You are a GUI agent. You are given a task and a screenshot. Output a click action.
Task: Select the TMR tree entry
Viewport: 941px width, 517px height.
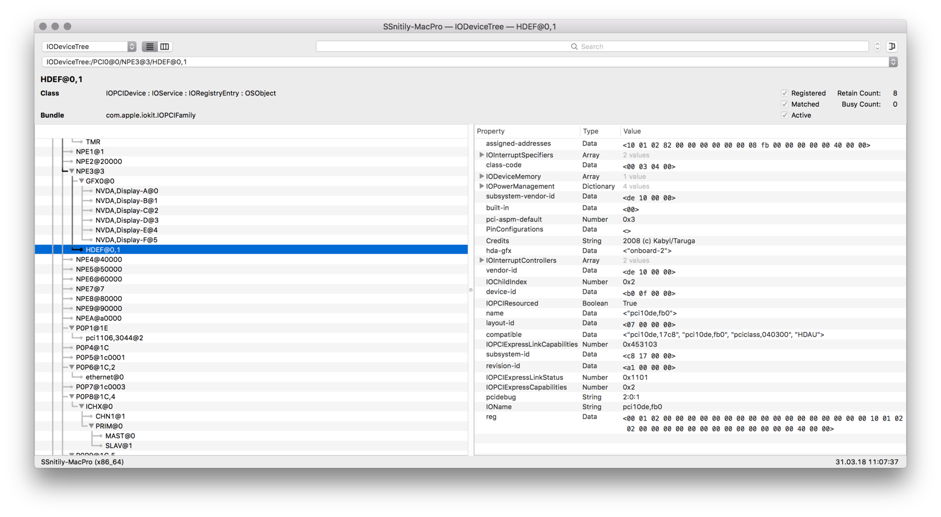93,142
